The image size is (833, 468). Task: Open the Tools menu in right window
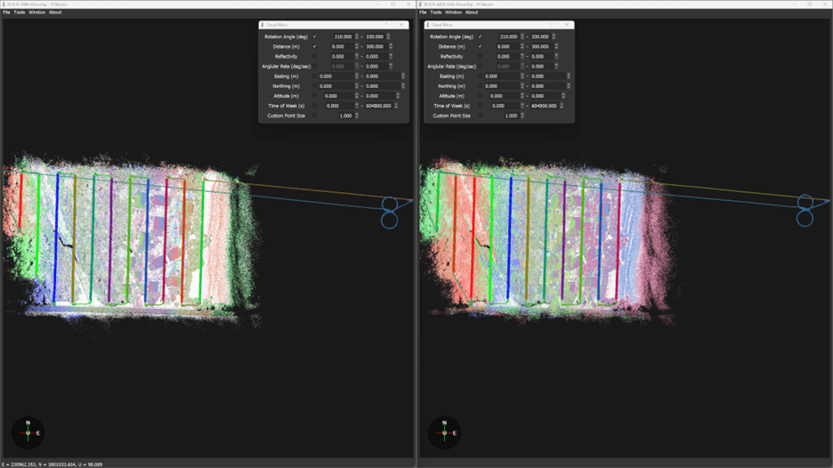(435, 12)
